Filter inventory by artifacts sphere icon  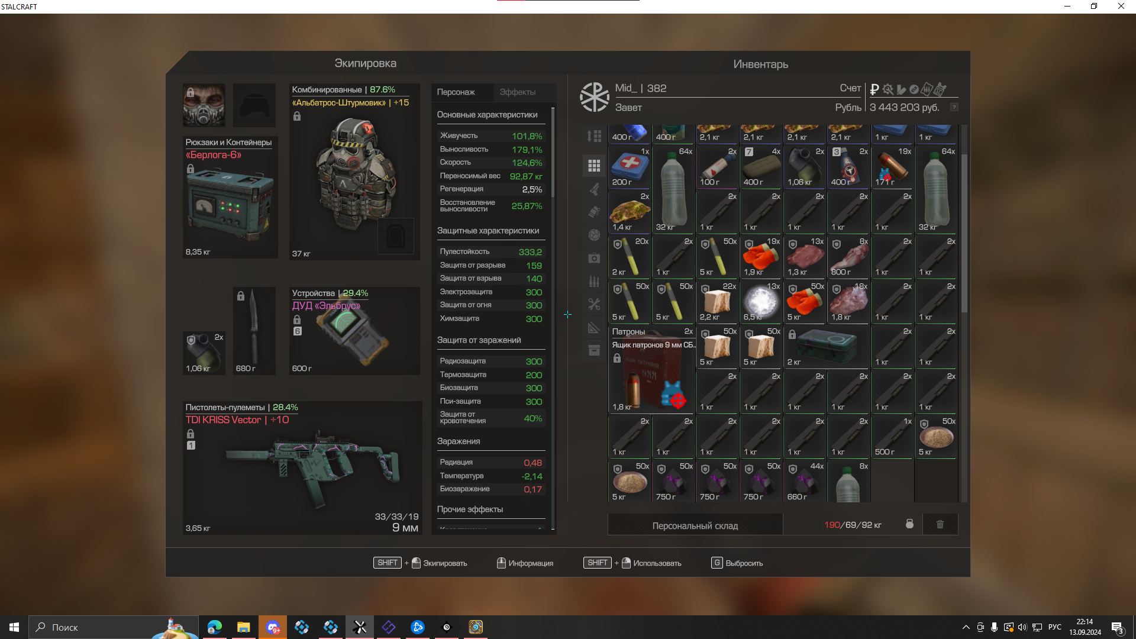594,235
